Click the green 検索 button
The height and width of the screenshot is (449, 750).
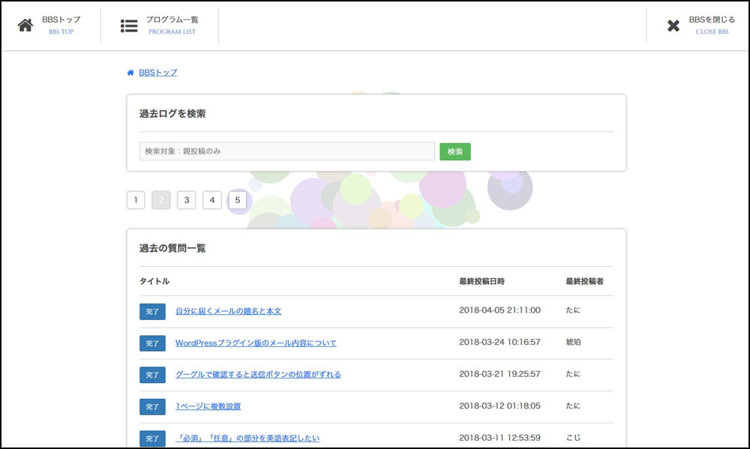pyautogui.click(x=455, y=151)
